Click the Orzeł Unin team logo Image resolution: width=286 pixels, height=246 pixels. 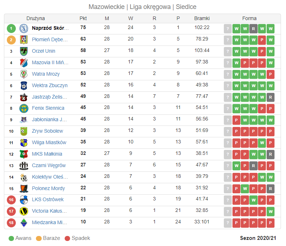(x=24, y=51)
